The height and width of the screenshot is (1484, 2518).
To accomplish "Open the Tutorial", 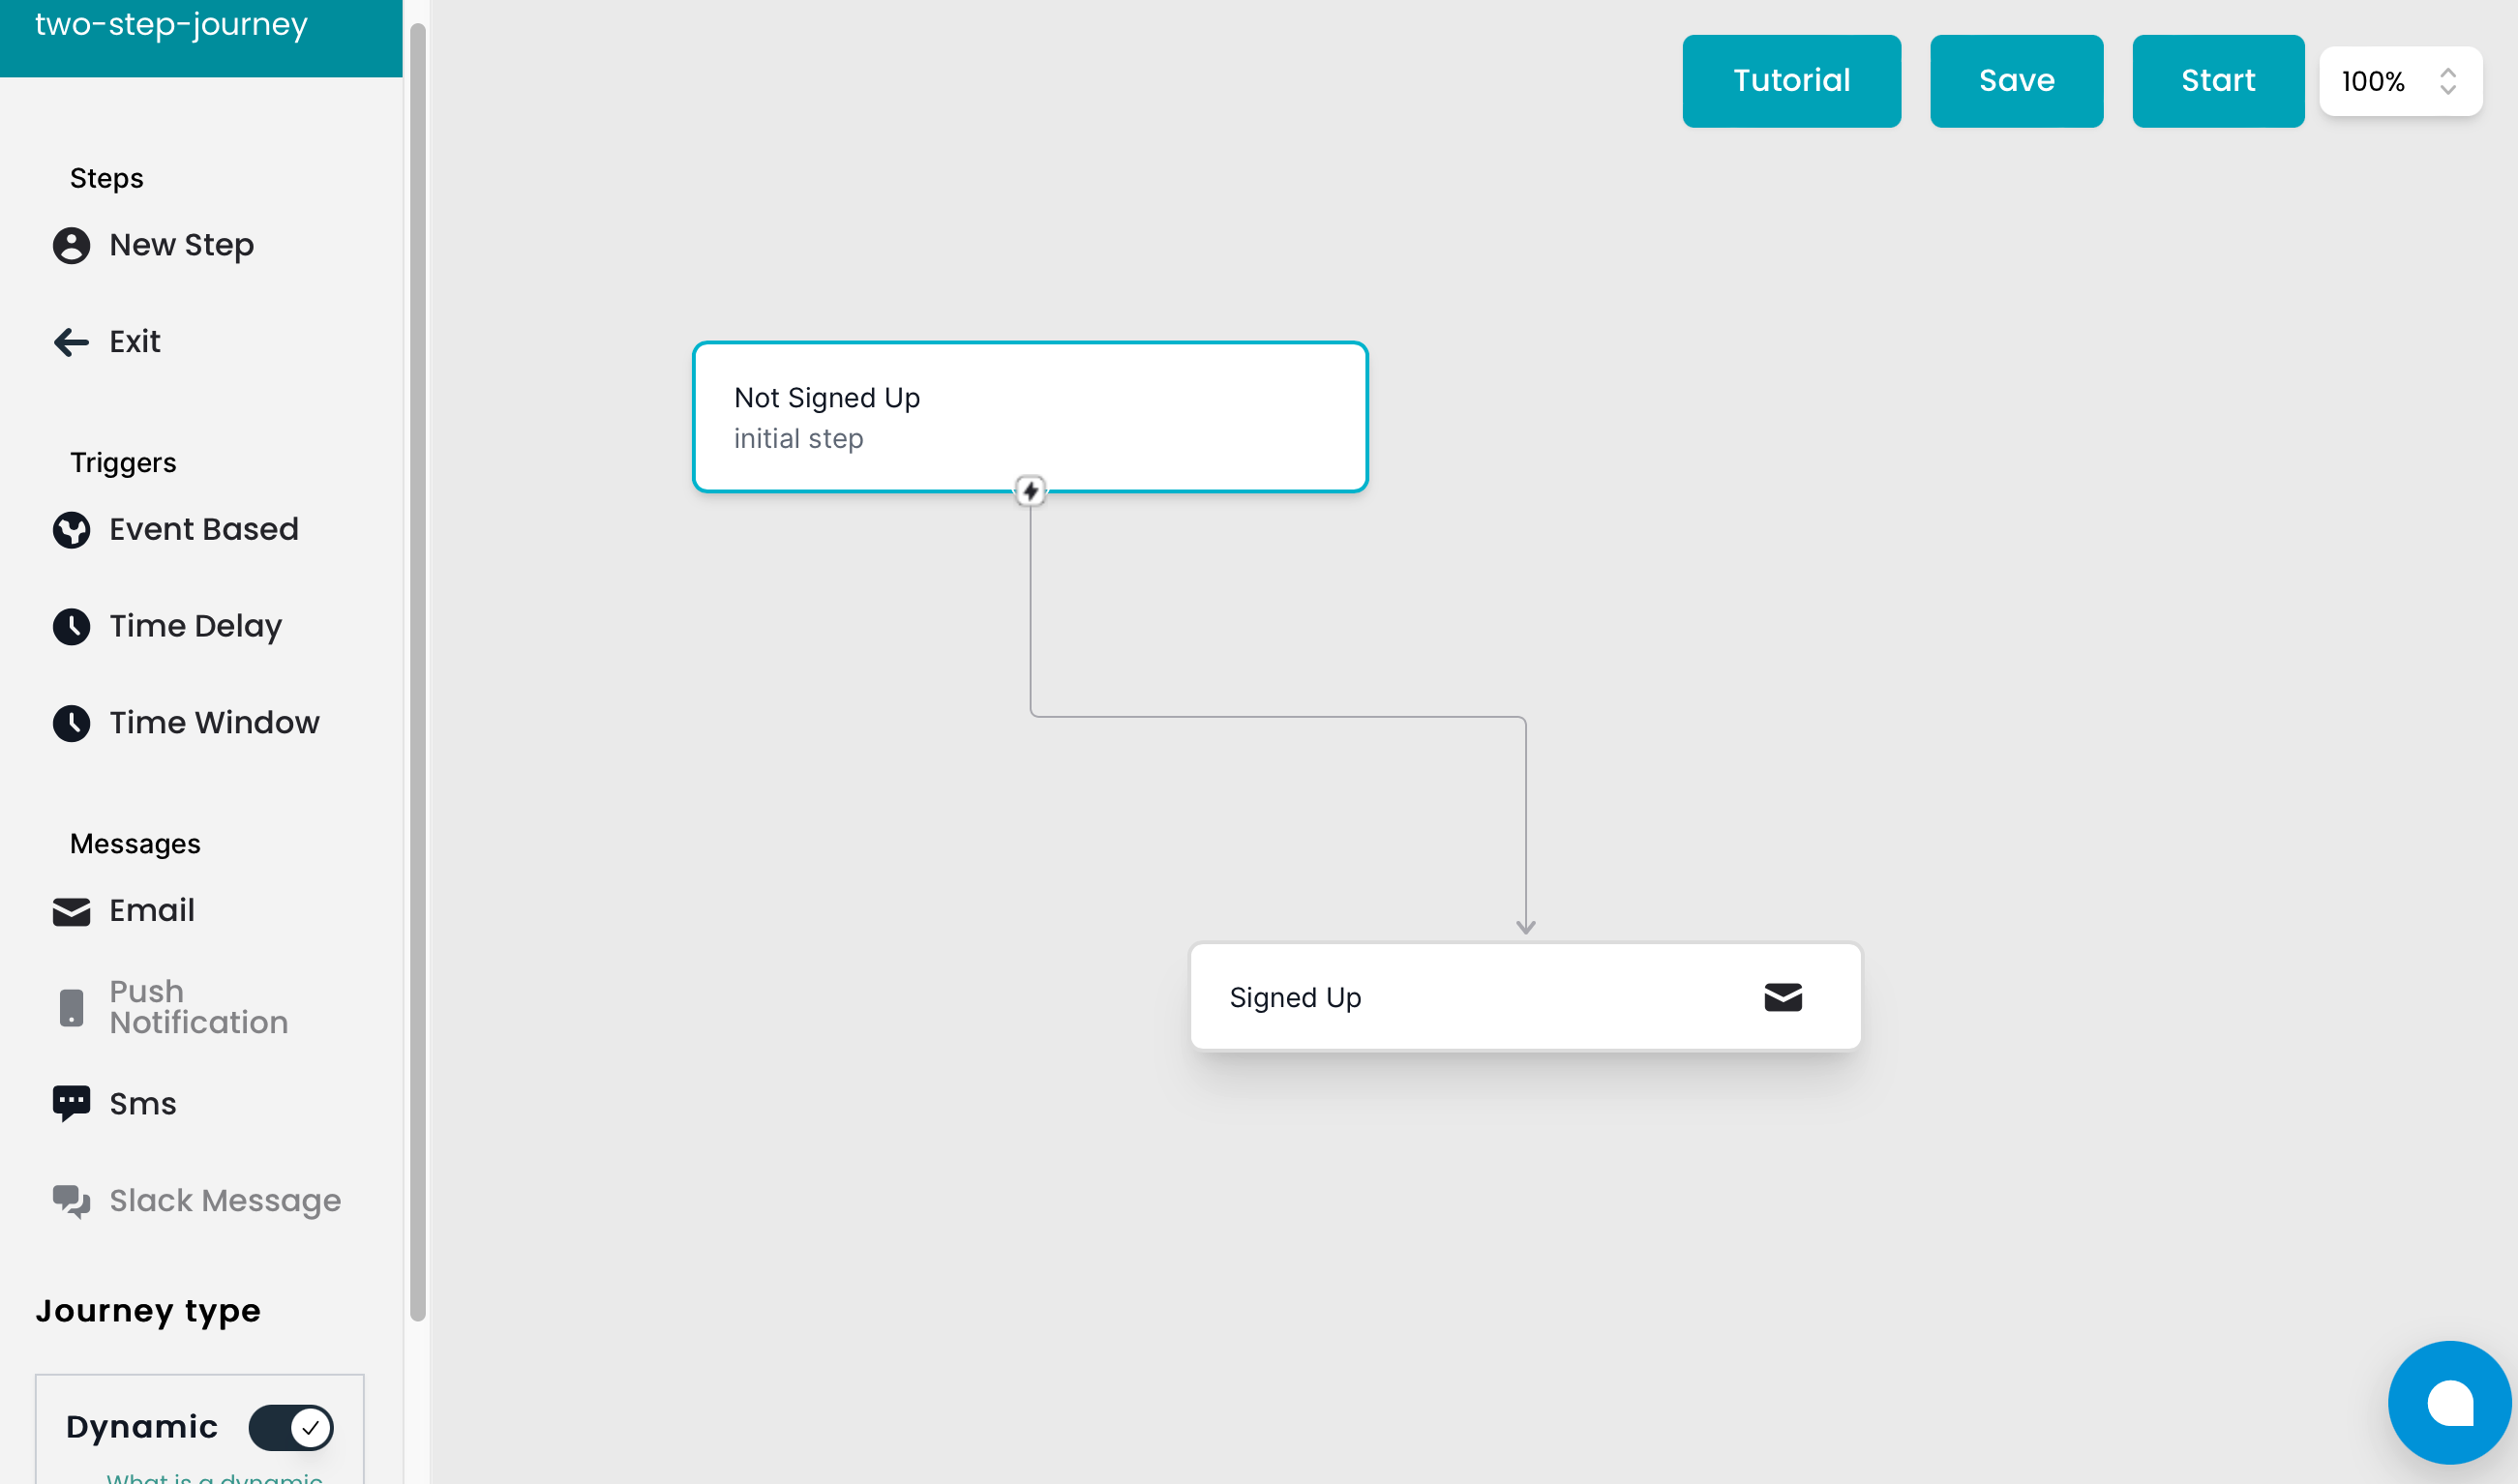I will (1791, 81).
